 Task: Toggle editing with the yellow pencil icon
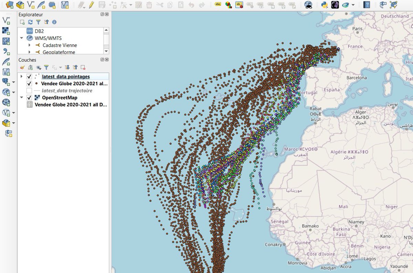coord(91,4)
